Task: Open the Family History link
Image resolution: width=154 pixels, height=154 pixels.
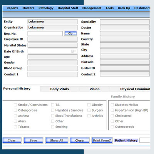Action: point(123,97)
